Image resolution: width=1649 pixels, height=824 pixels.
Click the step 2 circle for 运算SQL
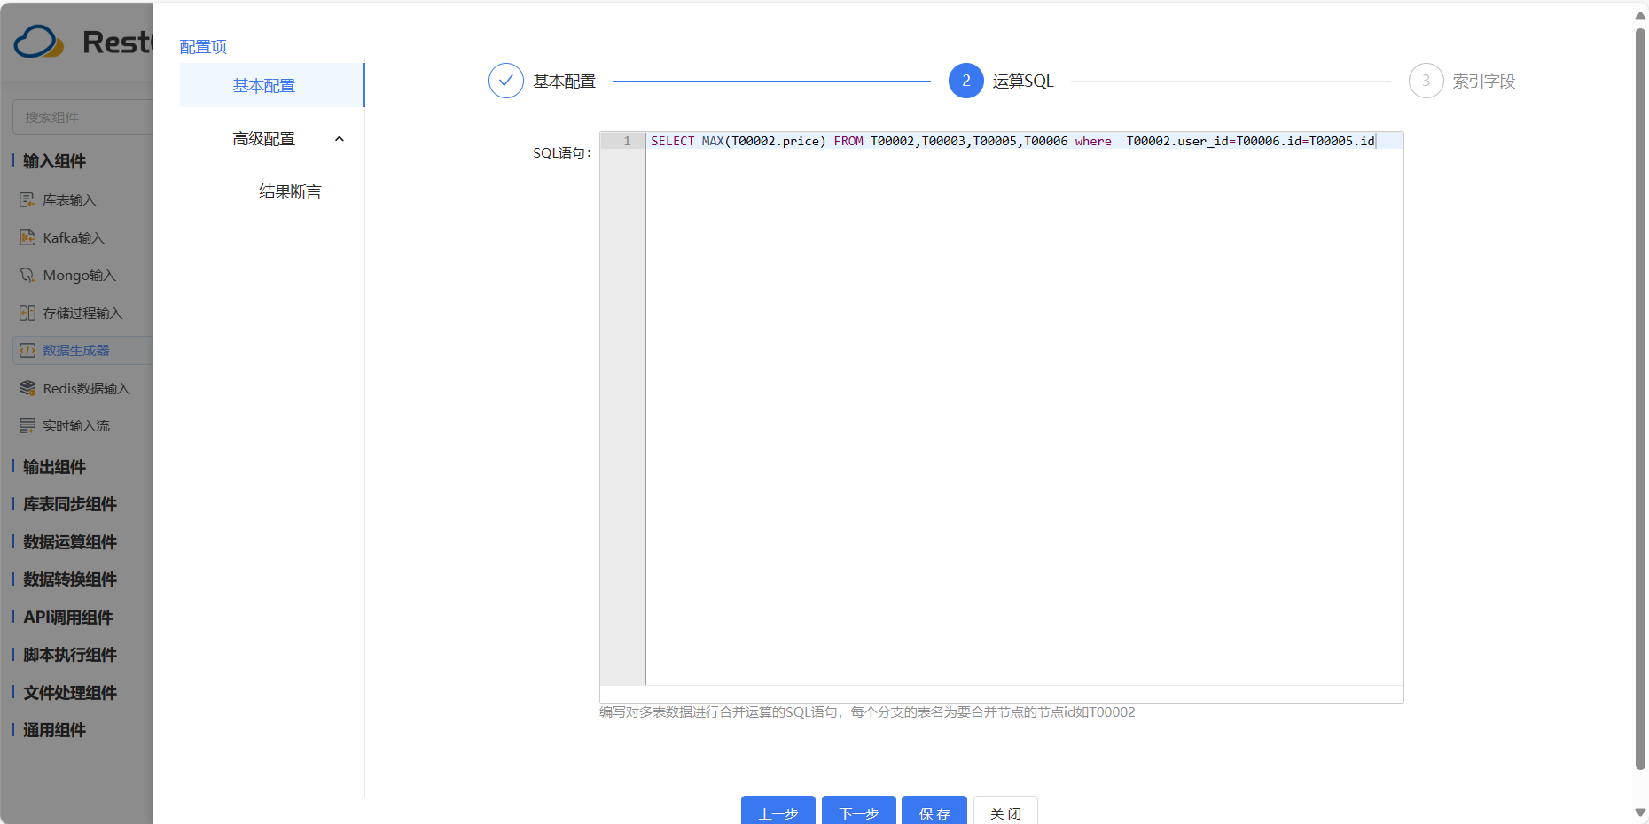[x=966, y=81]
